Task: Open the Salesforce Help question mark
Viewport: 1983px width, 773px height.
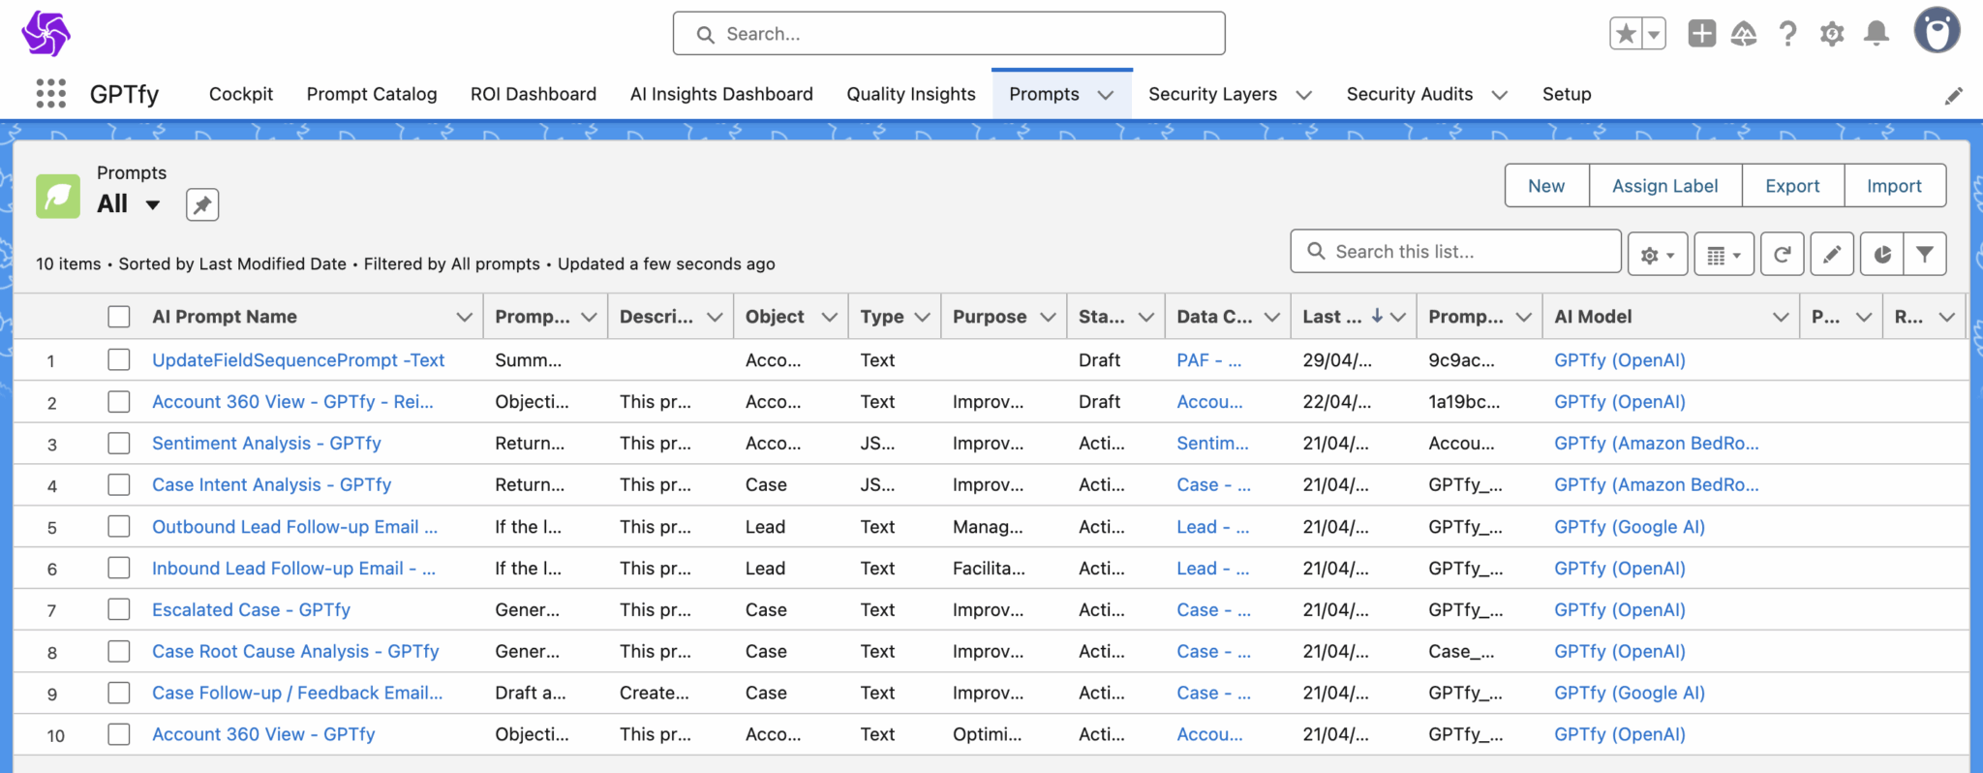Action: tap(1787, 34)
